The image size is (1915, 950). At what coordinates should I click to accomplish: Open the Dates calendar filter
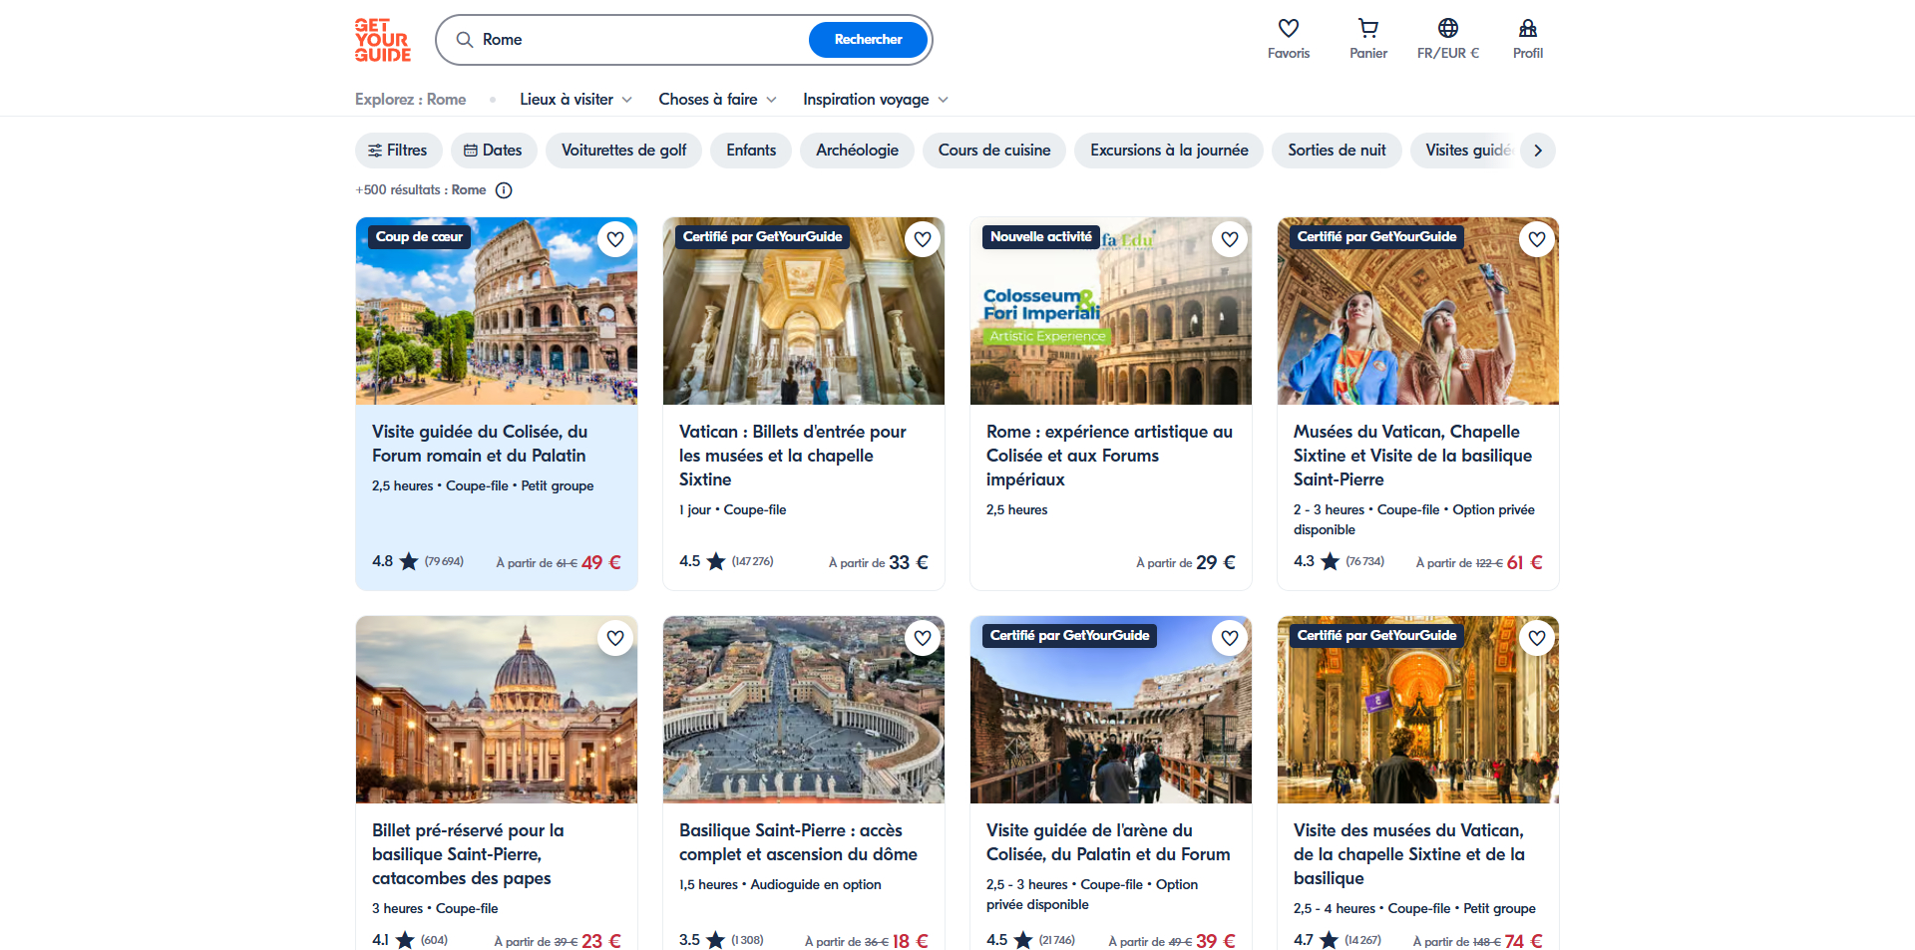(494, 151)
